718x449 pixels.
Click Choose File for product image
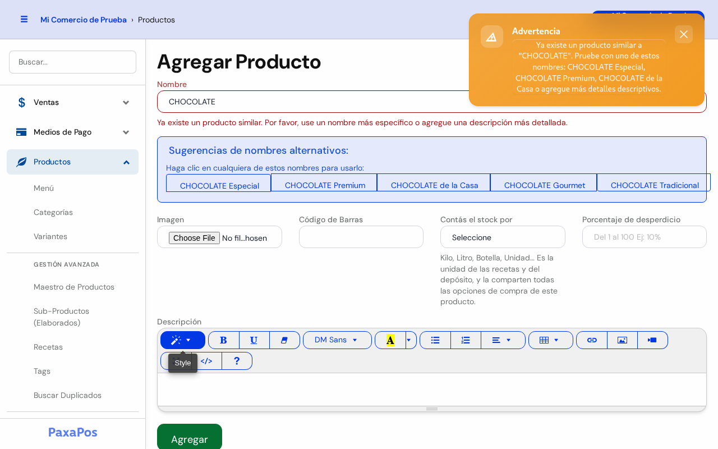tap(194, 238)
